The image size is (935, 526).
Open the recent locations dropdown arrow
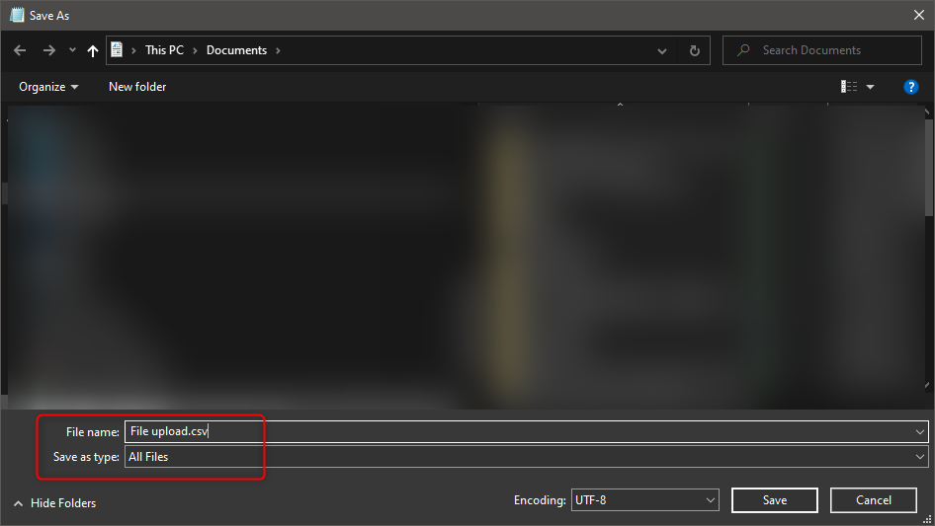pyautogui.click(x=72, y=50)
